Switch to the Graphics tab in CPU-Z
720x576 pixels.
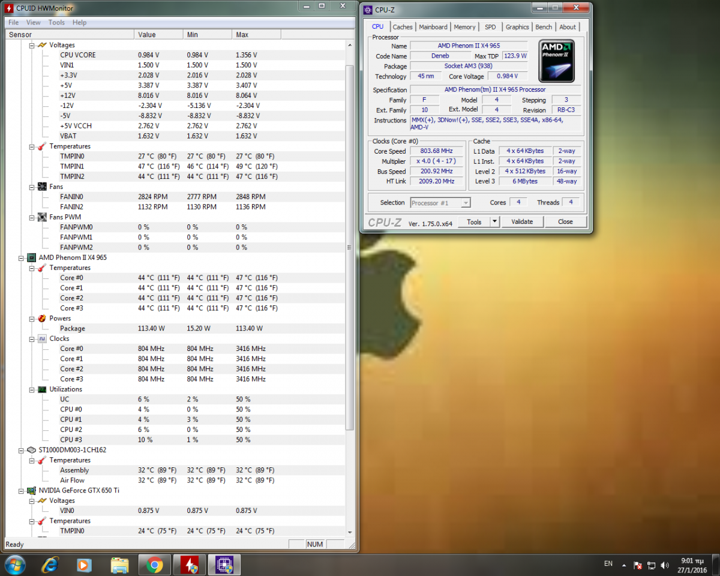[x=517, y=27]
